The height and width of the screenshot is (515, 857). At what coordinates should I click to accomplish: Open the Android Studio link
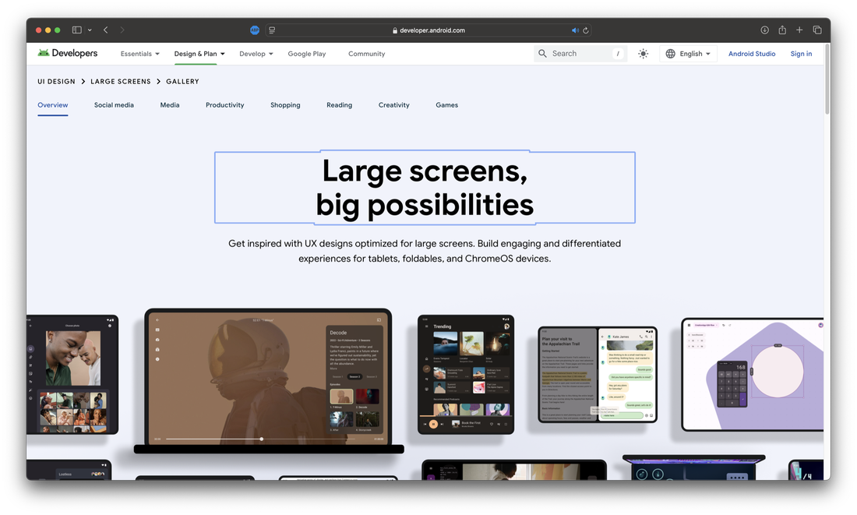[752, 54]
